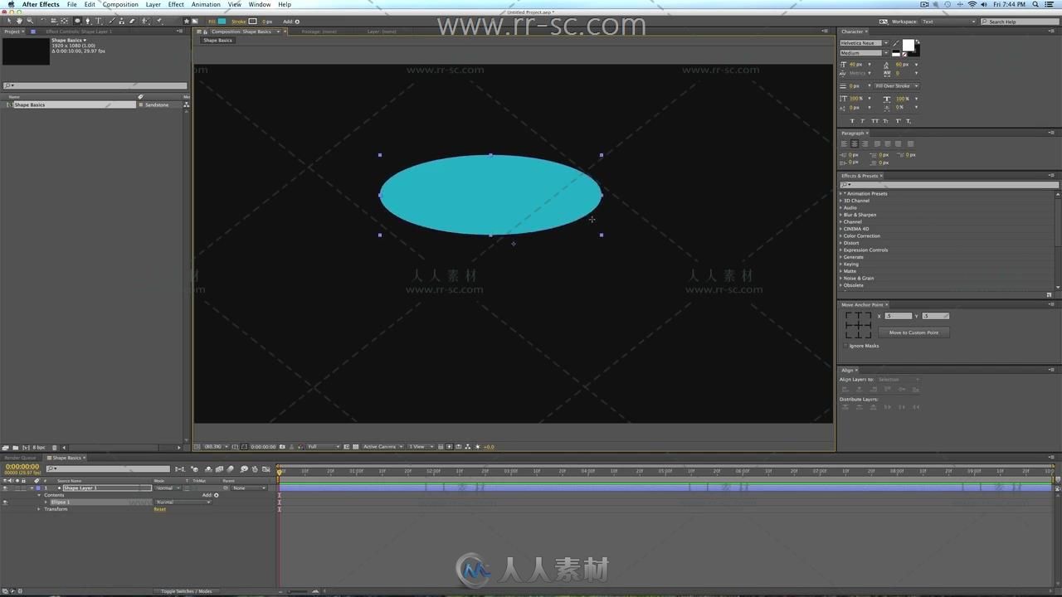The height and width of the screenshot is (597, 1062).
Task: Open the 1 View layout dropdown
Action: click(421, 447)
